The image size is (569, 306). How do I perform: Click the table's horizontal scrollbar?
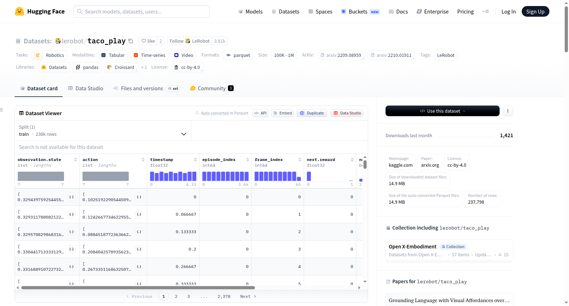click(x=138, y=288)
